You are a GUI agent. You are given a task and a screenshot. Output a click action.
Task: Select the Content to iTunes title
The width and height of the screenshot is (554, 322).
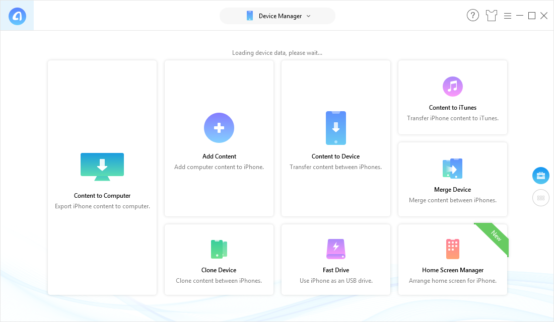(x=453, y=108)
